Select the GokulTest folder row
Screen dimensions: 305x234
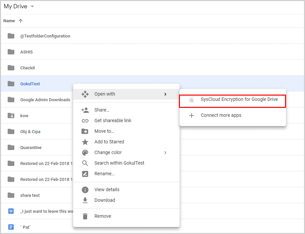click(x=30, y=84)
